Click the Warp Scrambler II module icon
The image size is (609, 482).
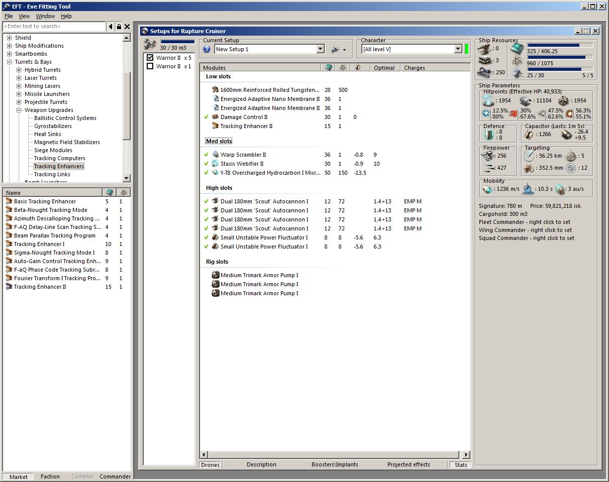(x=215, y=155)
